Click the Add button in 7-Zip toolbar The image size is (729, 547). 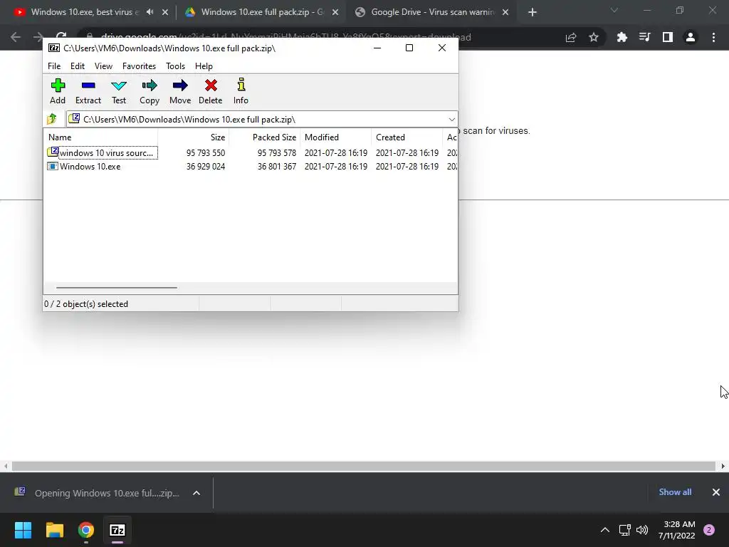[x=58, y=91]
